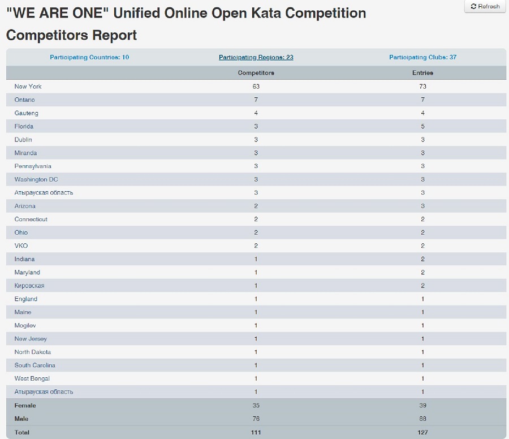Select the Dublin row label
The width and height of the screenshot is (509, 439).
point(23,140)
